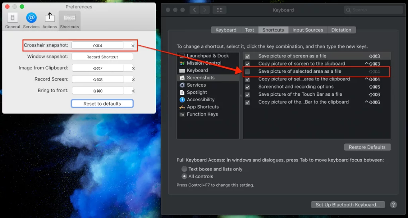This screenshot has height=218, width=408.
Task: Select Mission Control category
Action: [208, 63]
